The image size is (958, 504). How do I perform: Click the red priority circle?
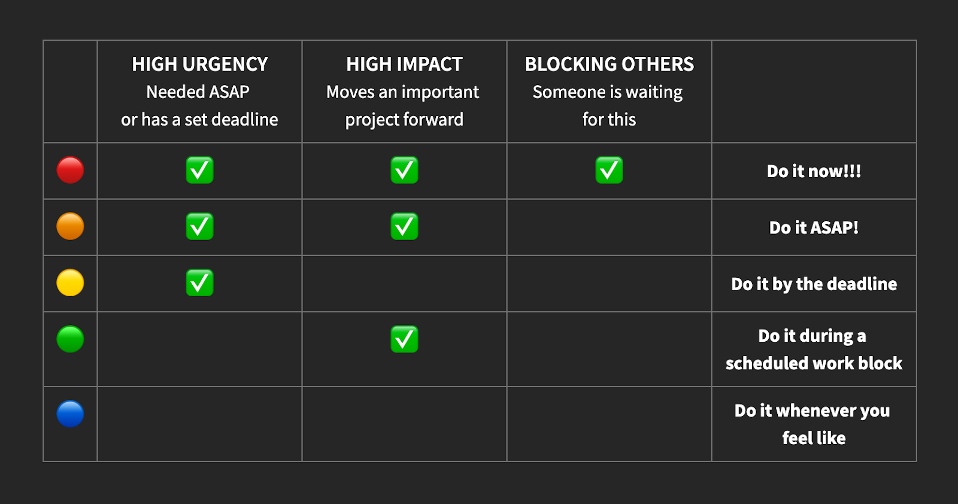tap(70, 170)
